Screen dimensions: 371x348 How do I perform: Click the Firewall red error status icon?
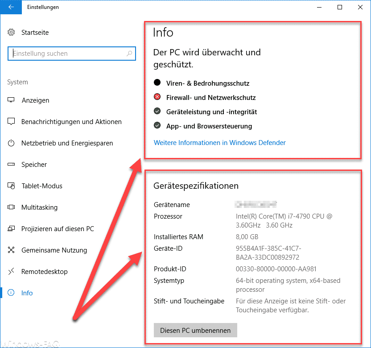point(157,97)
